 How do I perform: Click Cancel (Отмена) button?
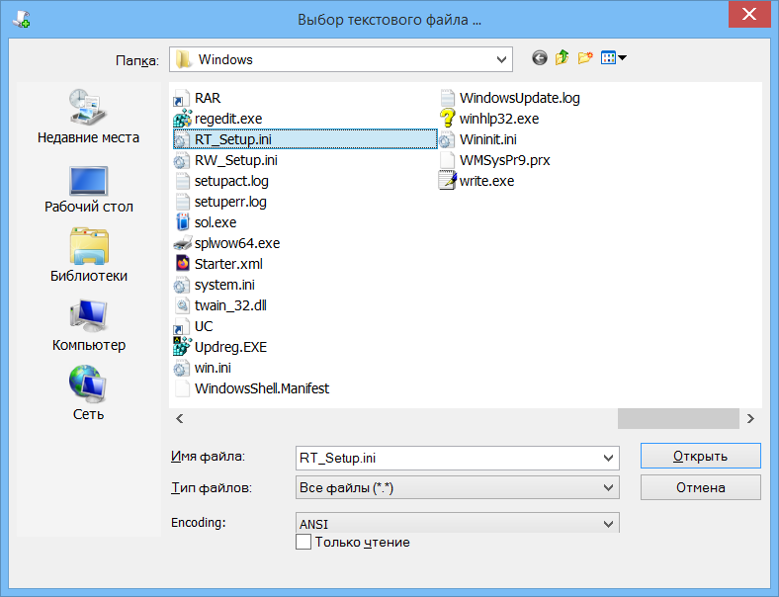coord(701,487)
